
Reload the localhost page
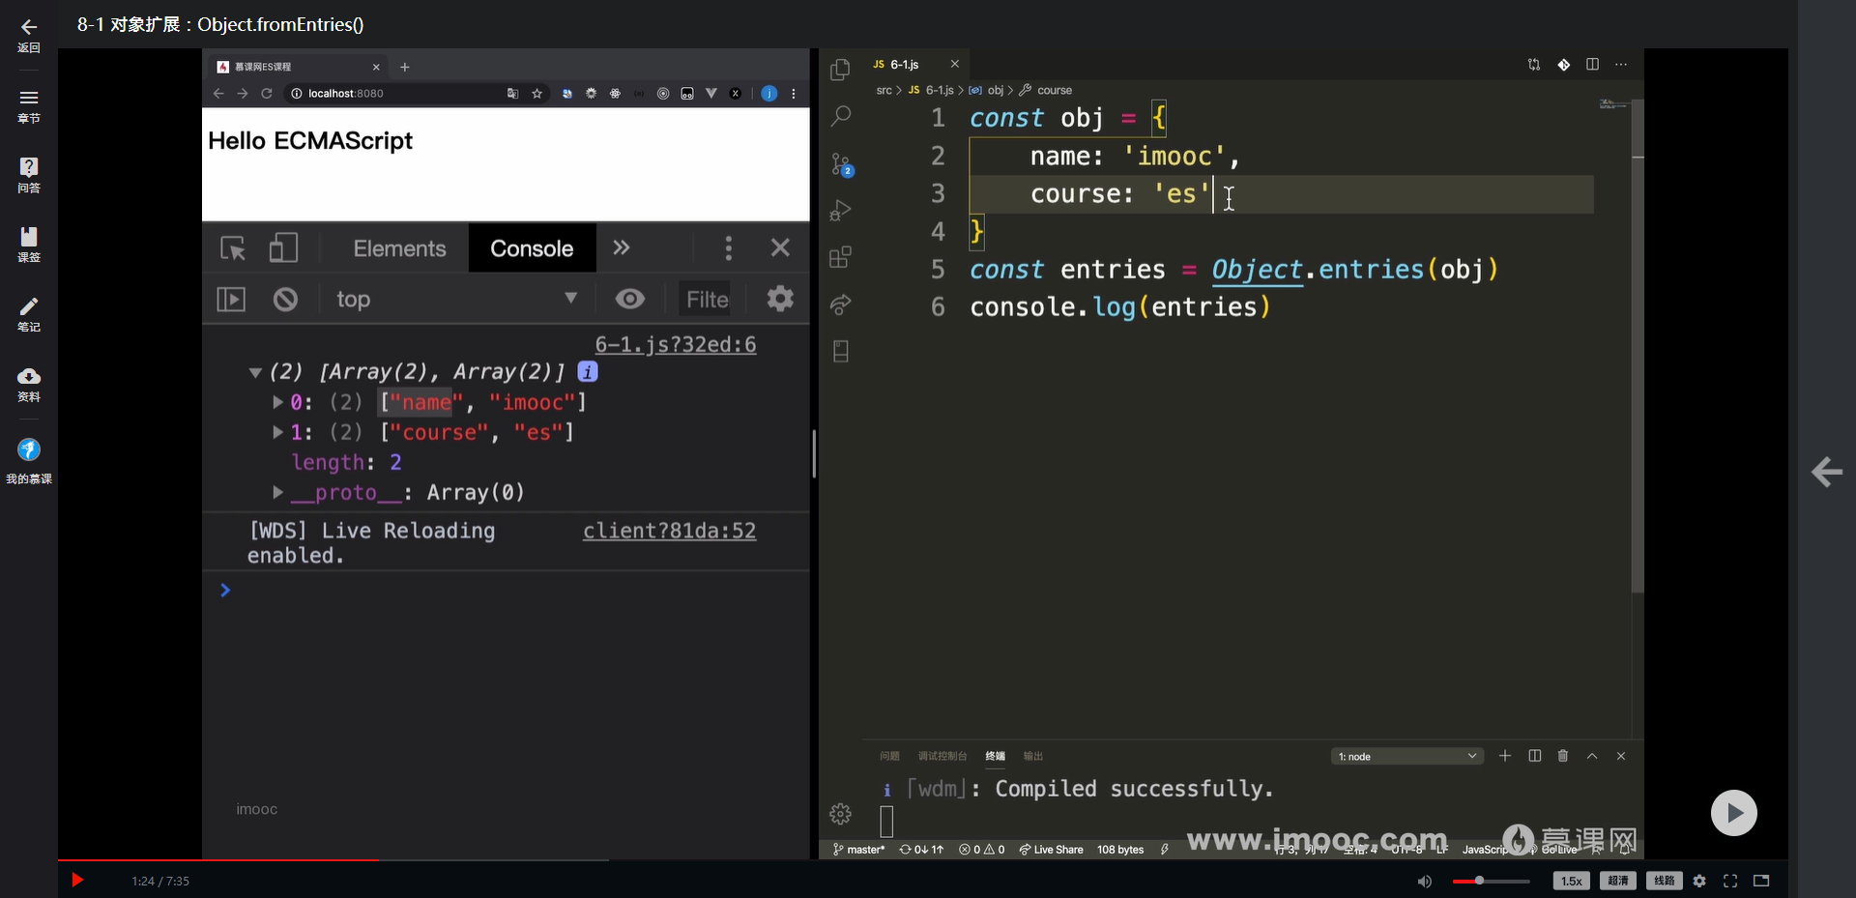(267, 94)
